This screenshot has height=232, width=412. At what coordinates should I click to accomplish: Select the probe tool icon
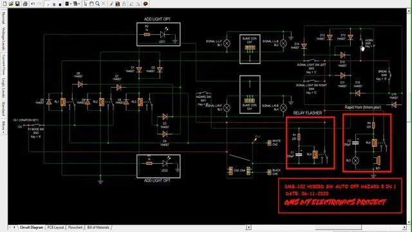(111, 4)
